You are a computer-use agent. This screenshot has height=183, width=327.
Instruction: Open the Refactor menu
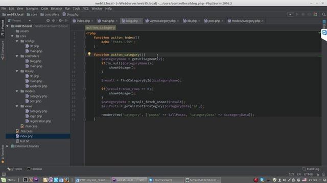pyautogui.click(x=57, y=9)
